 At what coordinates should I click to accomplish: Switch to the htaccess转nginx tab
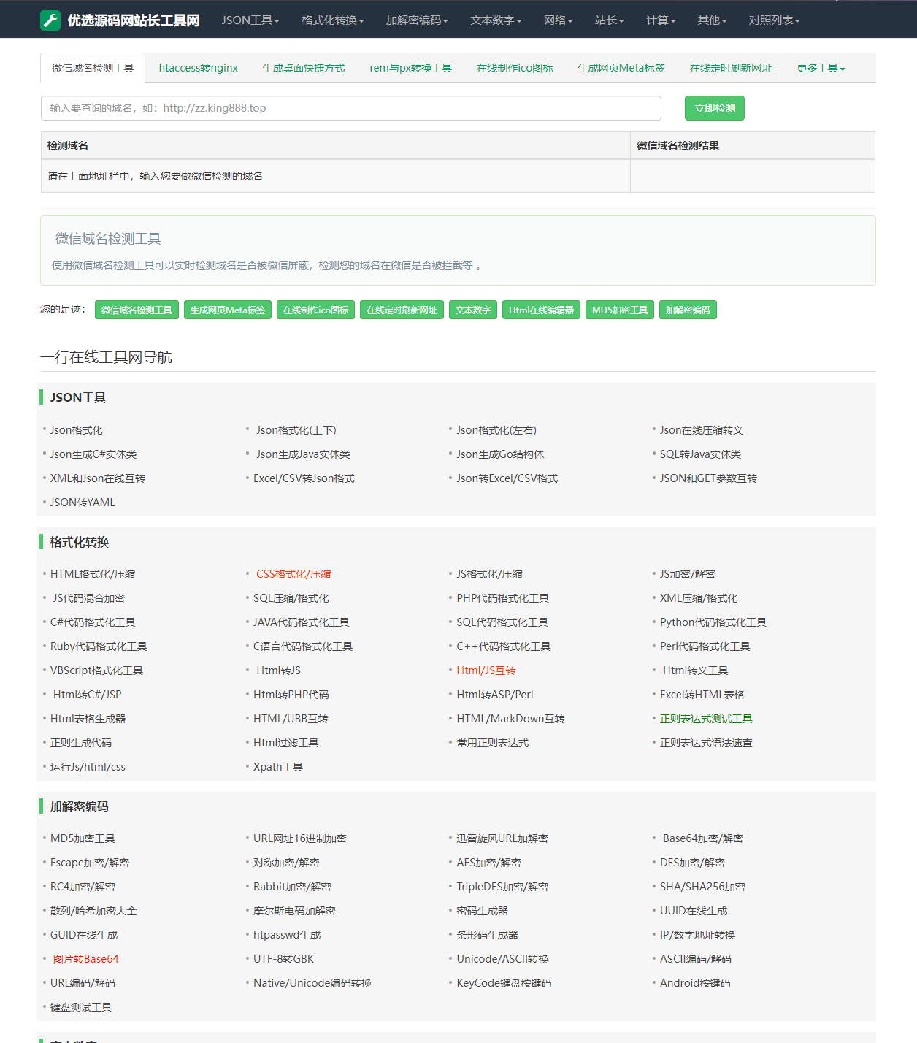pos(198,67)
